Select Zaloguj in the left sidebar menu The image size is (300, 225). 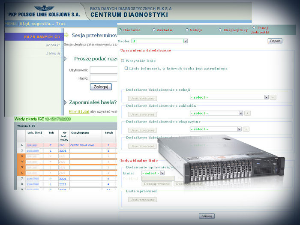[x=53, y=53]
